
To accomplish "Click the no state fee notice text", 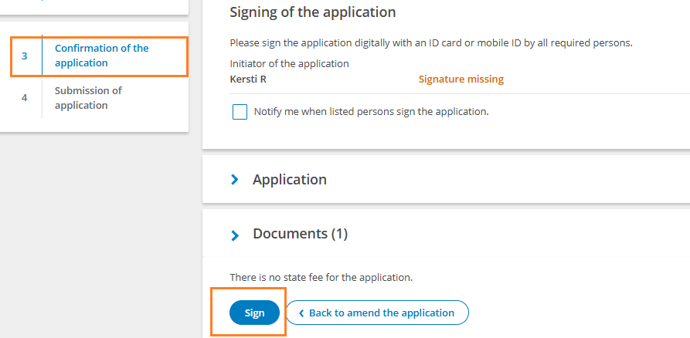I will click(x=321, y=277).
